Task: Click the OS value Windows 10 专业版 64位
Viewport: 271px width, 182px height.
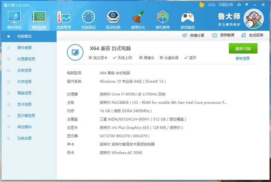Action: click(133, 81)
